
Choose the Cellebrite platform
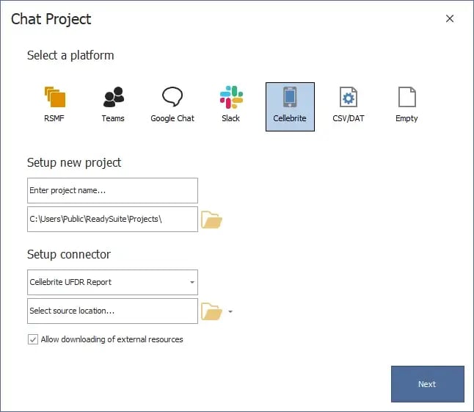290,106
